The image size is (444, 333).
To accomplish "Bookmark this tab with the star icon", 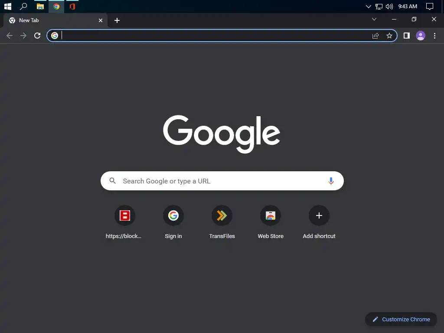I will pyautogui.click(x=389, y=36).
